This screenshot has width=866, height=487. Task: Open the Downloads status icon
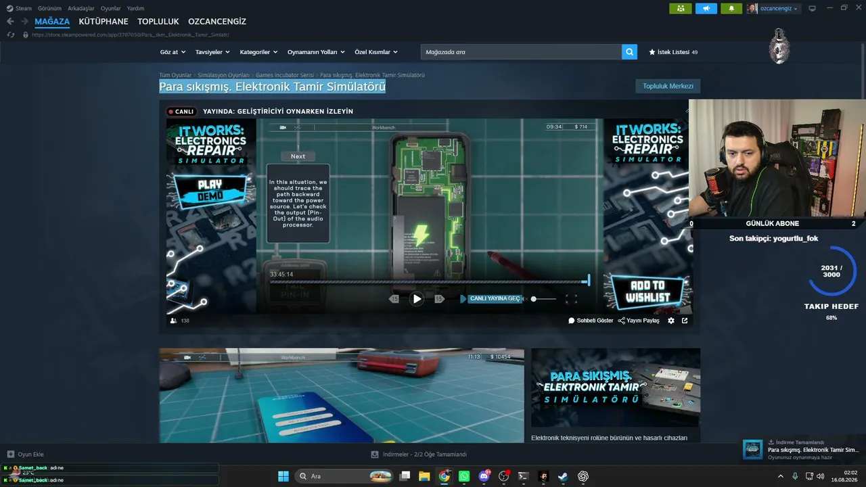[375, 455]
